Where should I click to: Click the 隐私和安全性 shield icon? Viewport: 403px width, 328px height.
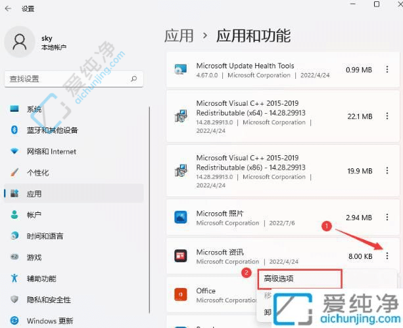pos(14,299)
